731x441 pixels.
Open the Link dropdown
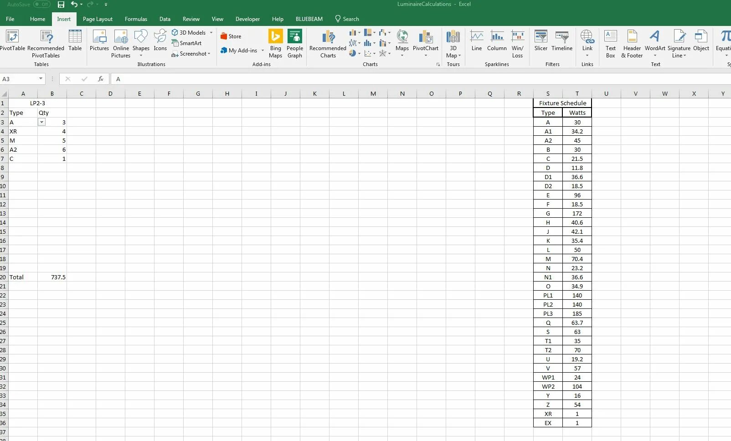(x=587, y=56)
